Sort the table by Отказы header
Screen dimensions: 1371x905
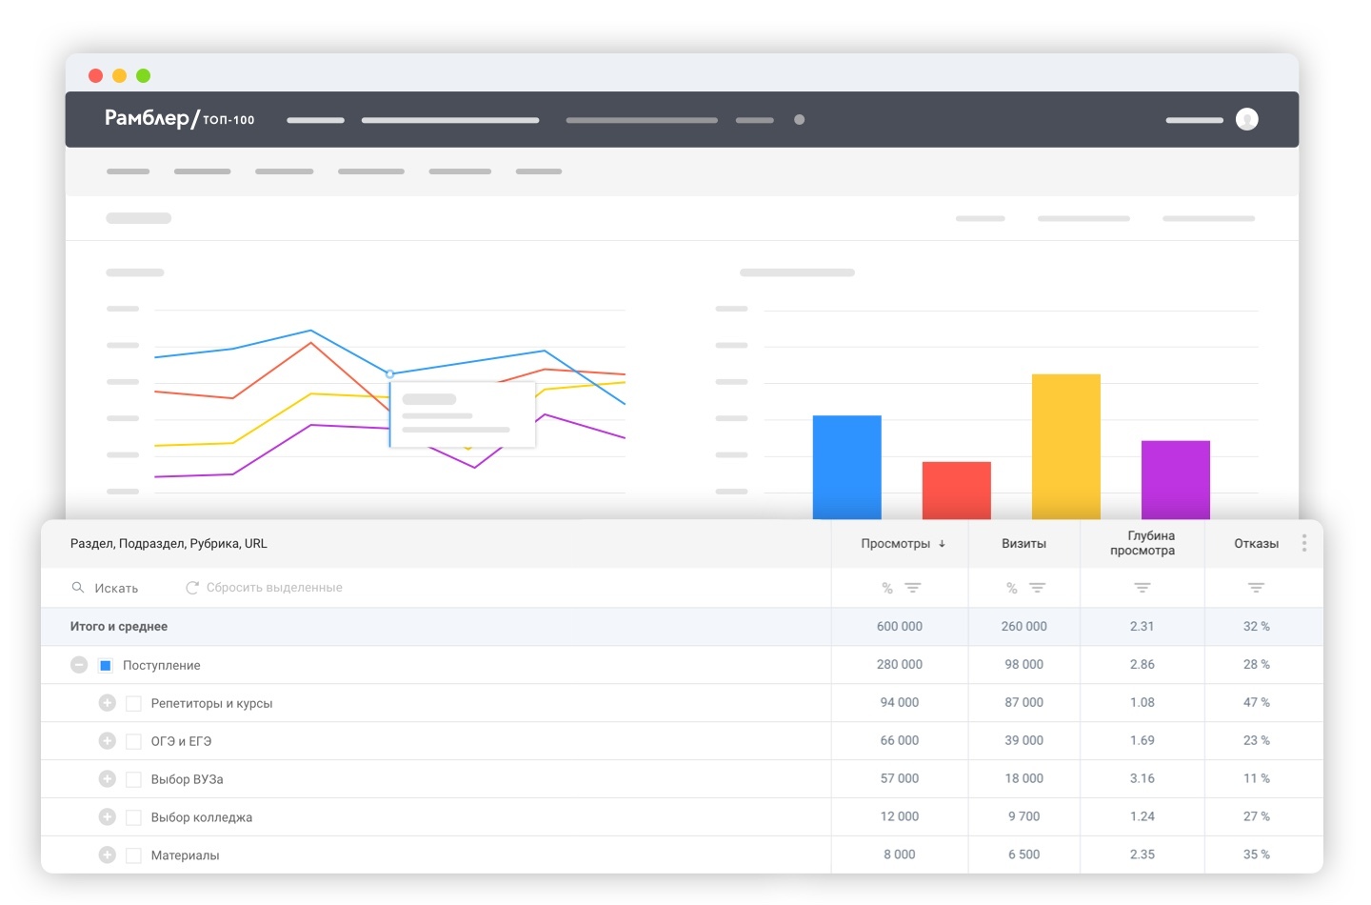click(x=1256, y=544)
